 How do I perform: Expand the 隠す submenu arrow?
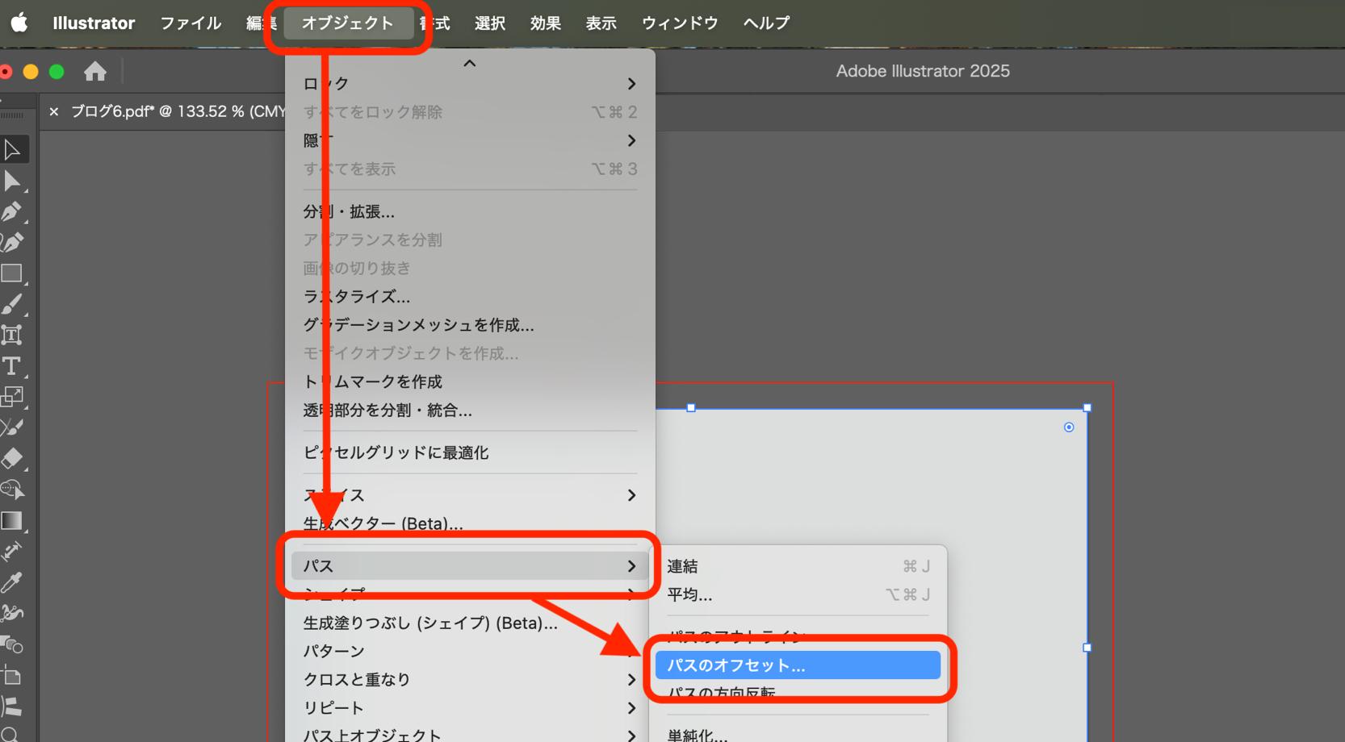coord(631,140)
